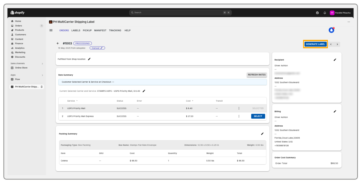Click the 1332 Southern Boulevard recipient address
The image size is (362, 183).
287,82
